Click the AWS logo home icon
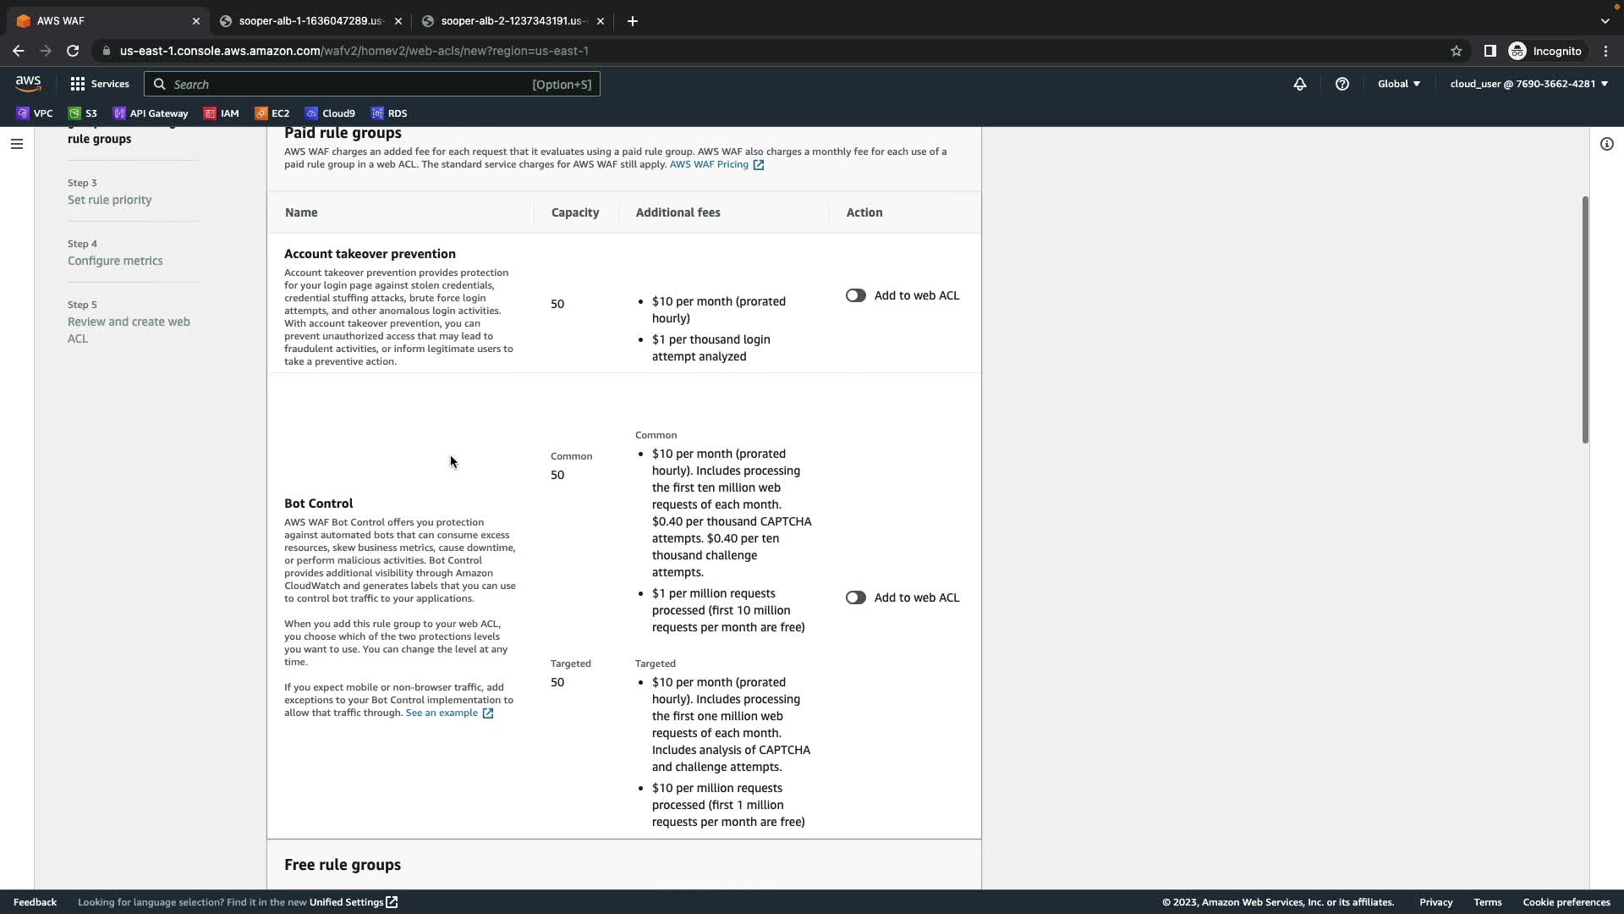 [x=28, y=83]
